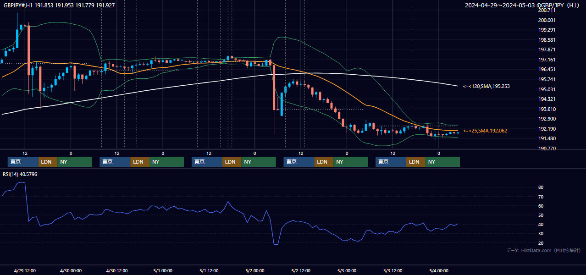Click the HistData.com data source note
586x275 pixels.
coord(544,250)
